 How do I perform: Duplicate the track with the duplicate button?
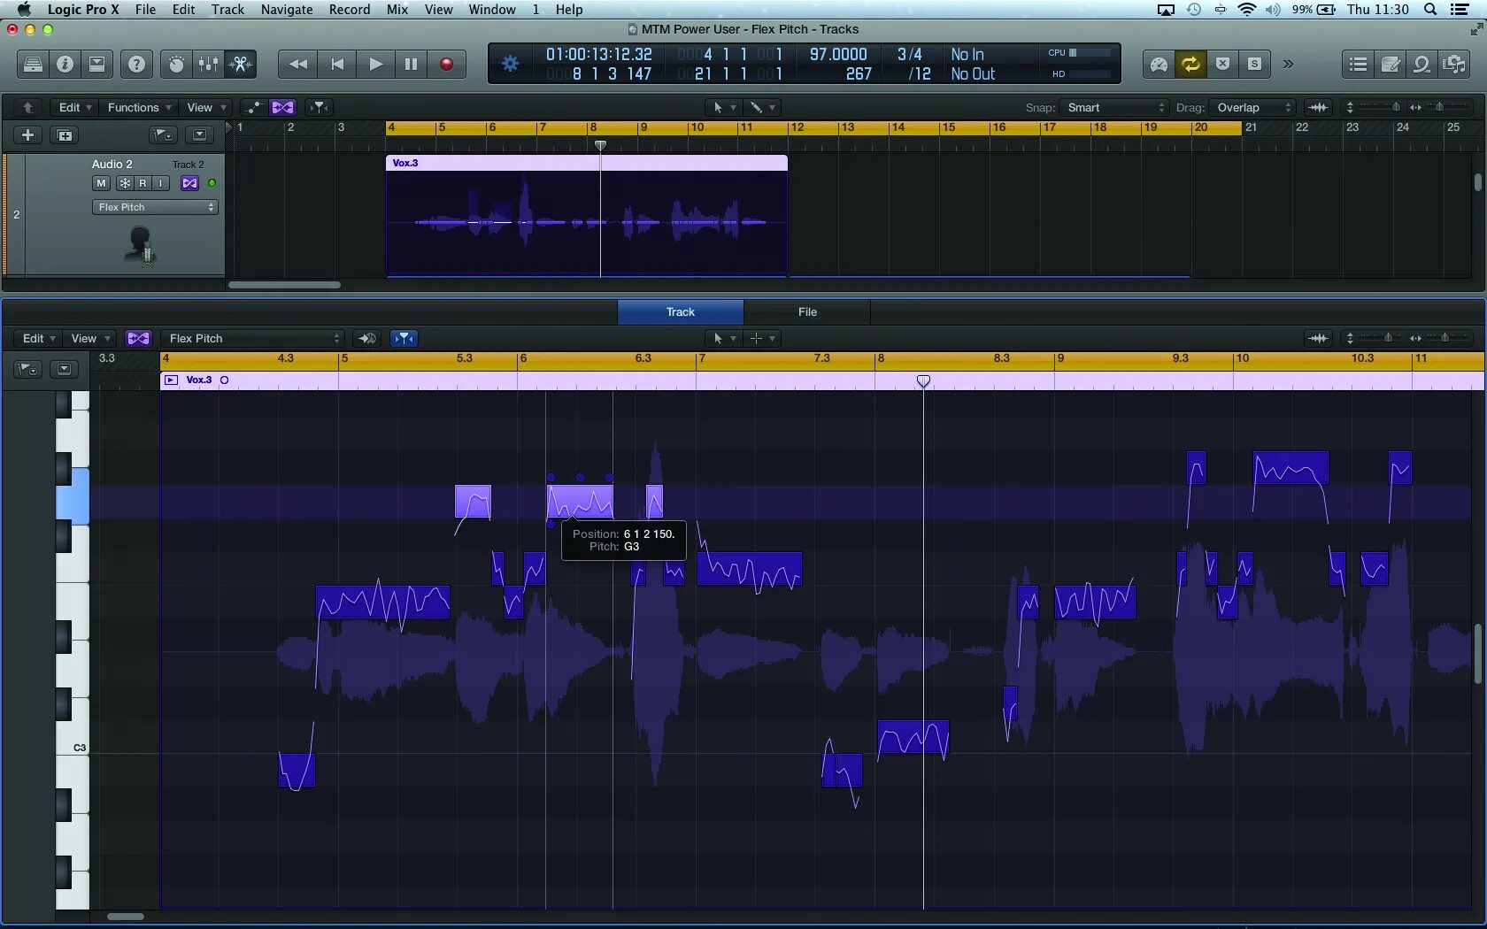[x=65, y=135]
